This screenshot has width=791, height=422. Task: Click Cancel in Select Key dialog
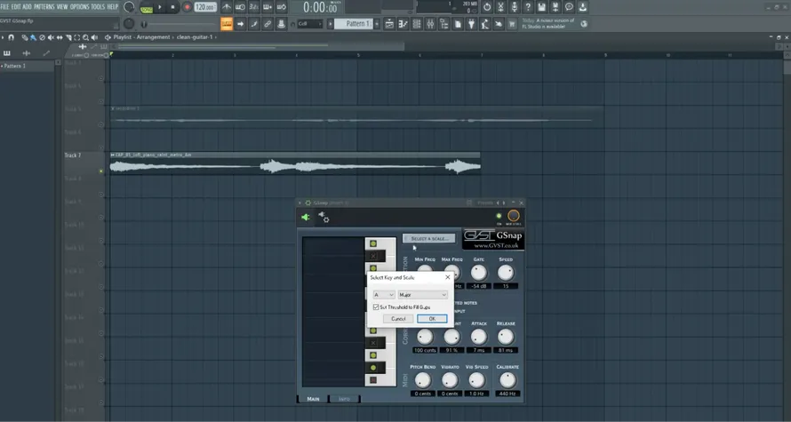398,319
